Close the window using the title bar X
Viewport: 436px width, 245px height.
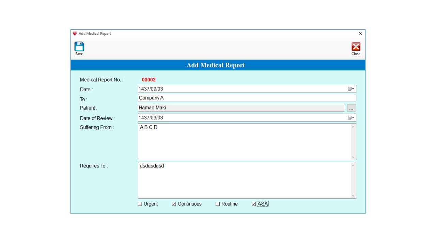(x=360, y=34)
